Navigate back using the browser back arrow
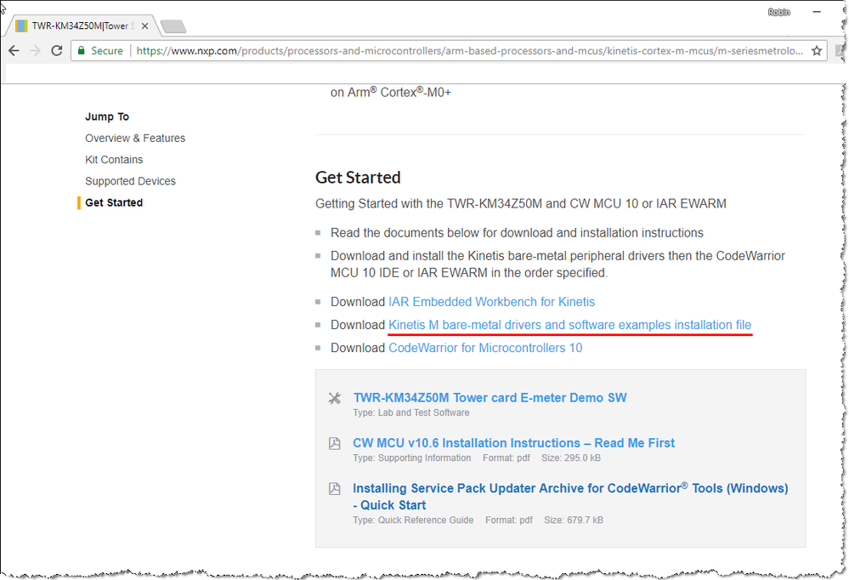This screenshot has height=580, width=849. 14,51
